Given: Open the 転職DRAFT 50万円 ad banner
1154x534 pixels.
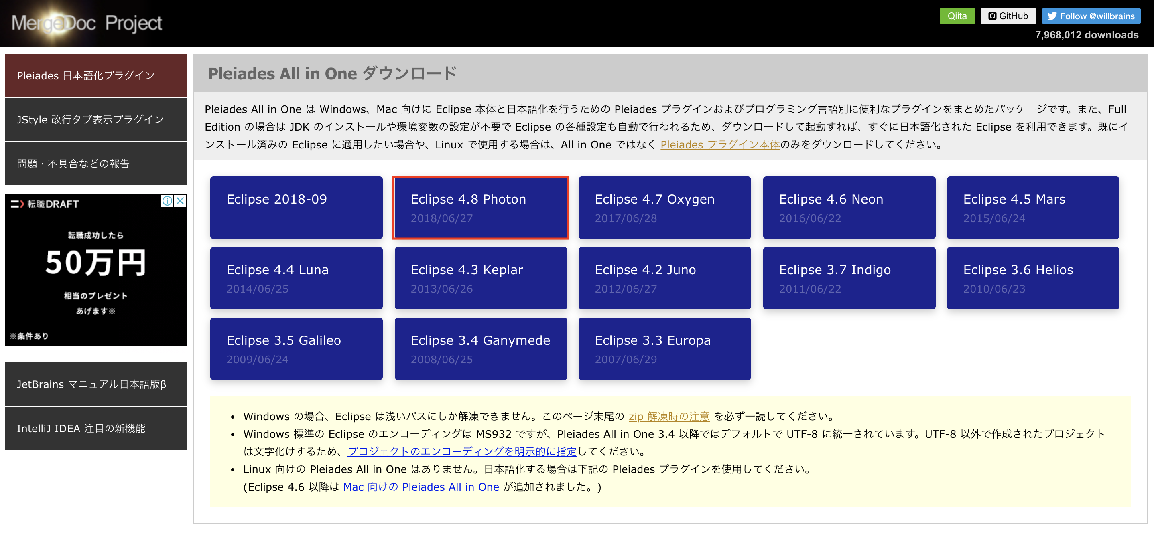Looking at the screenshot, I should pos(96,270).
